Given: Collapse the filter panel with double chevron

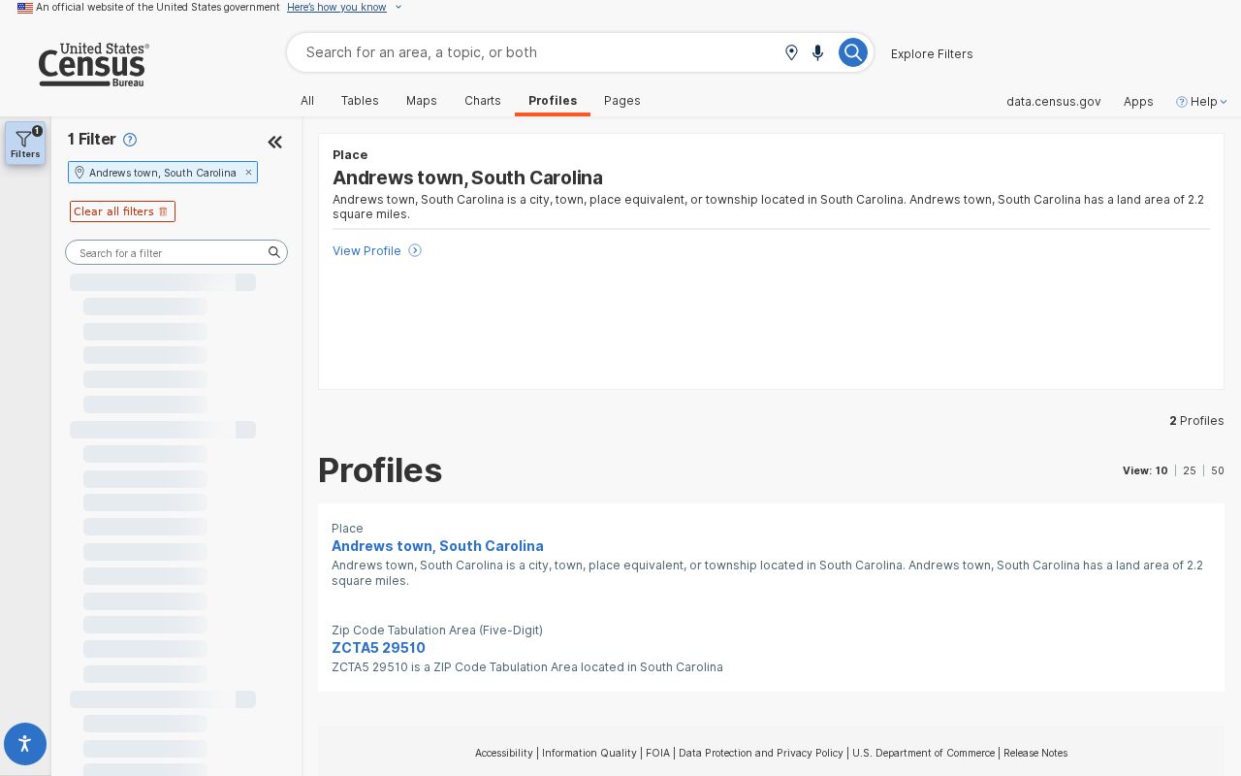Looking at the screenshot, I should (x=275, y=143).
